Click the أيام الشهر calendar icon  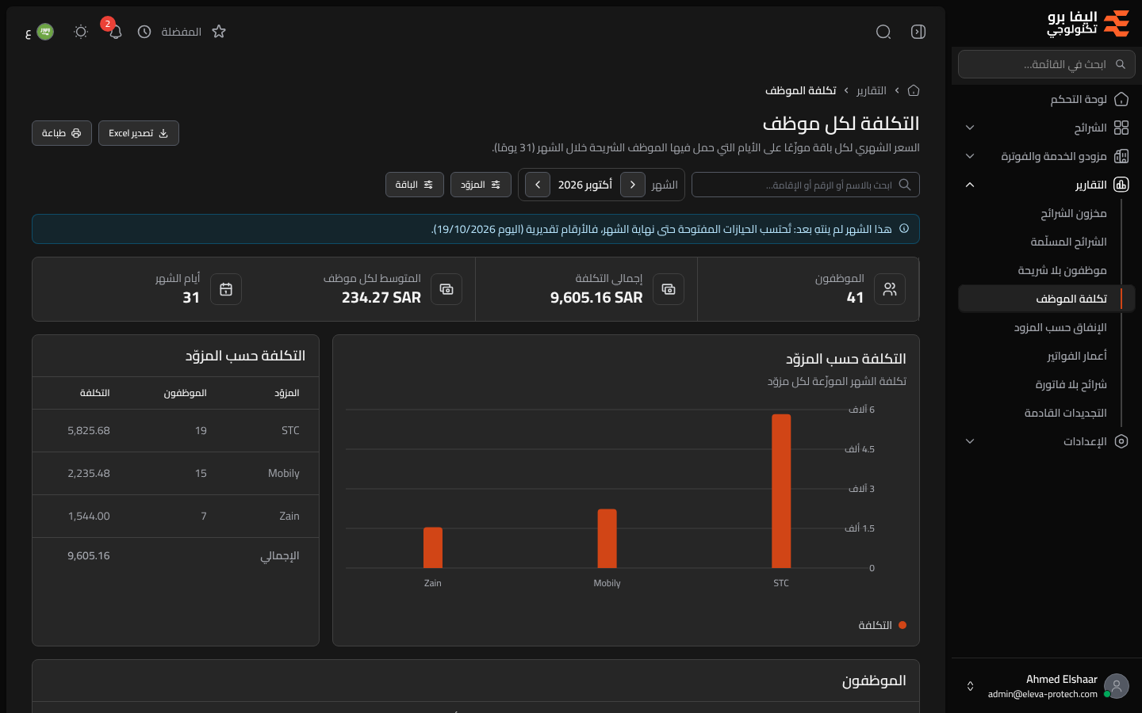click(x=226, y=289)
